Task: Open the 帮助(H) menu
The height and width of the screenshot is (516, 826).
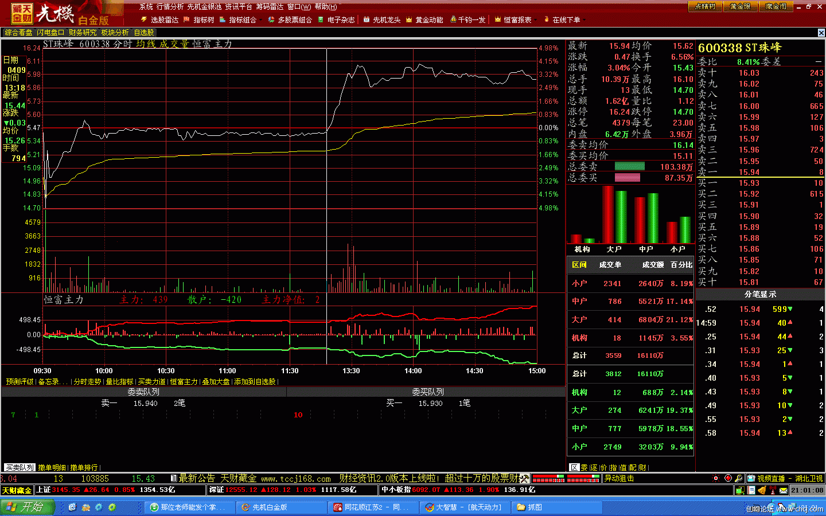Action: [x=325, y=7]
